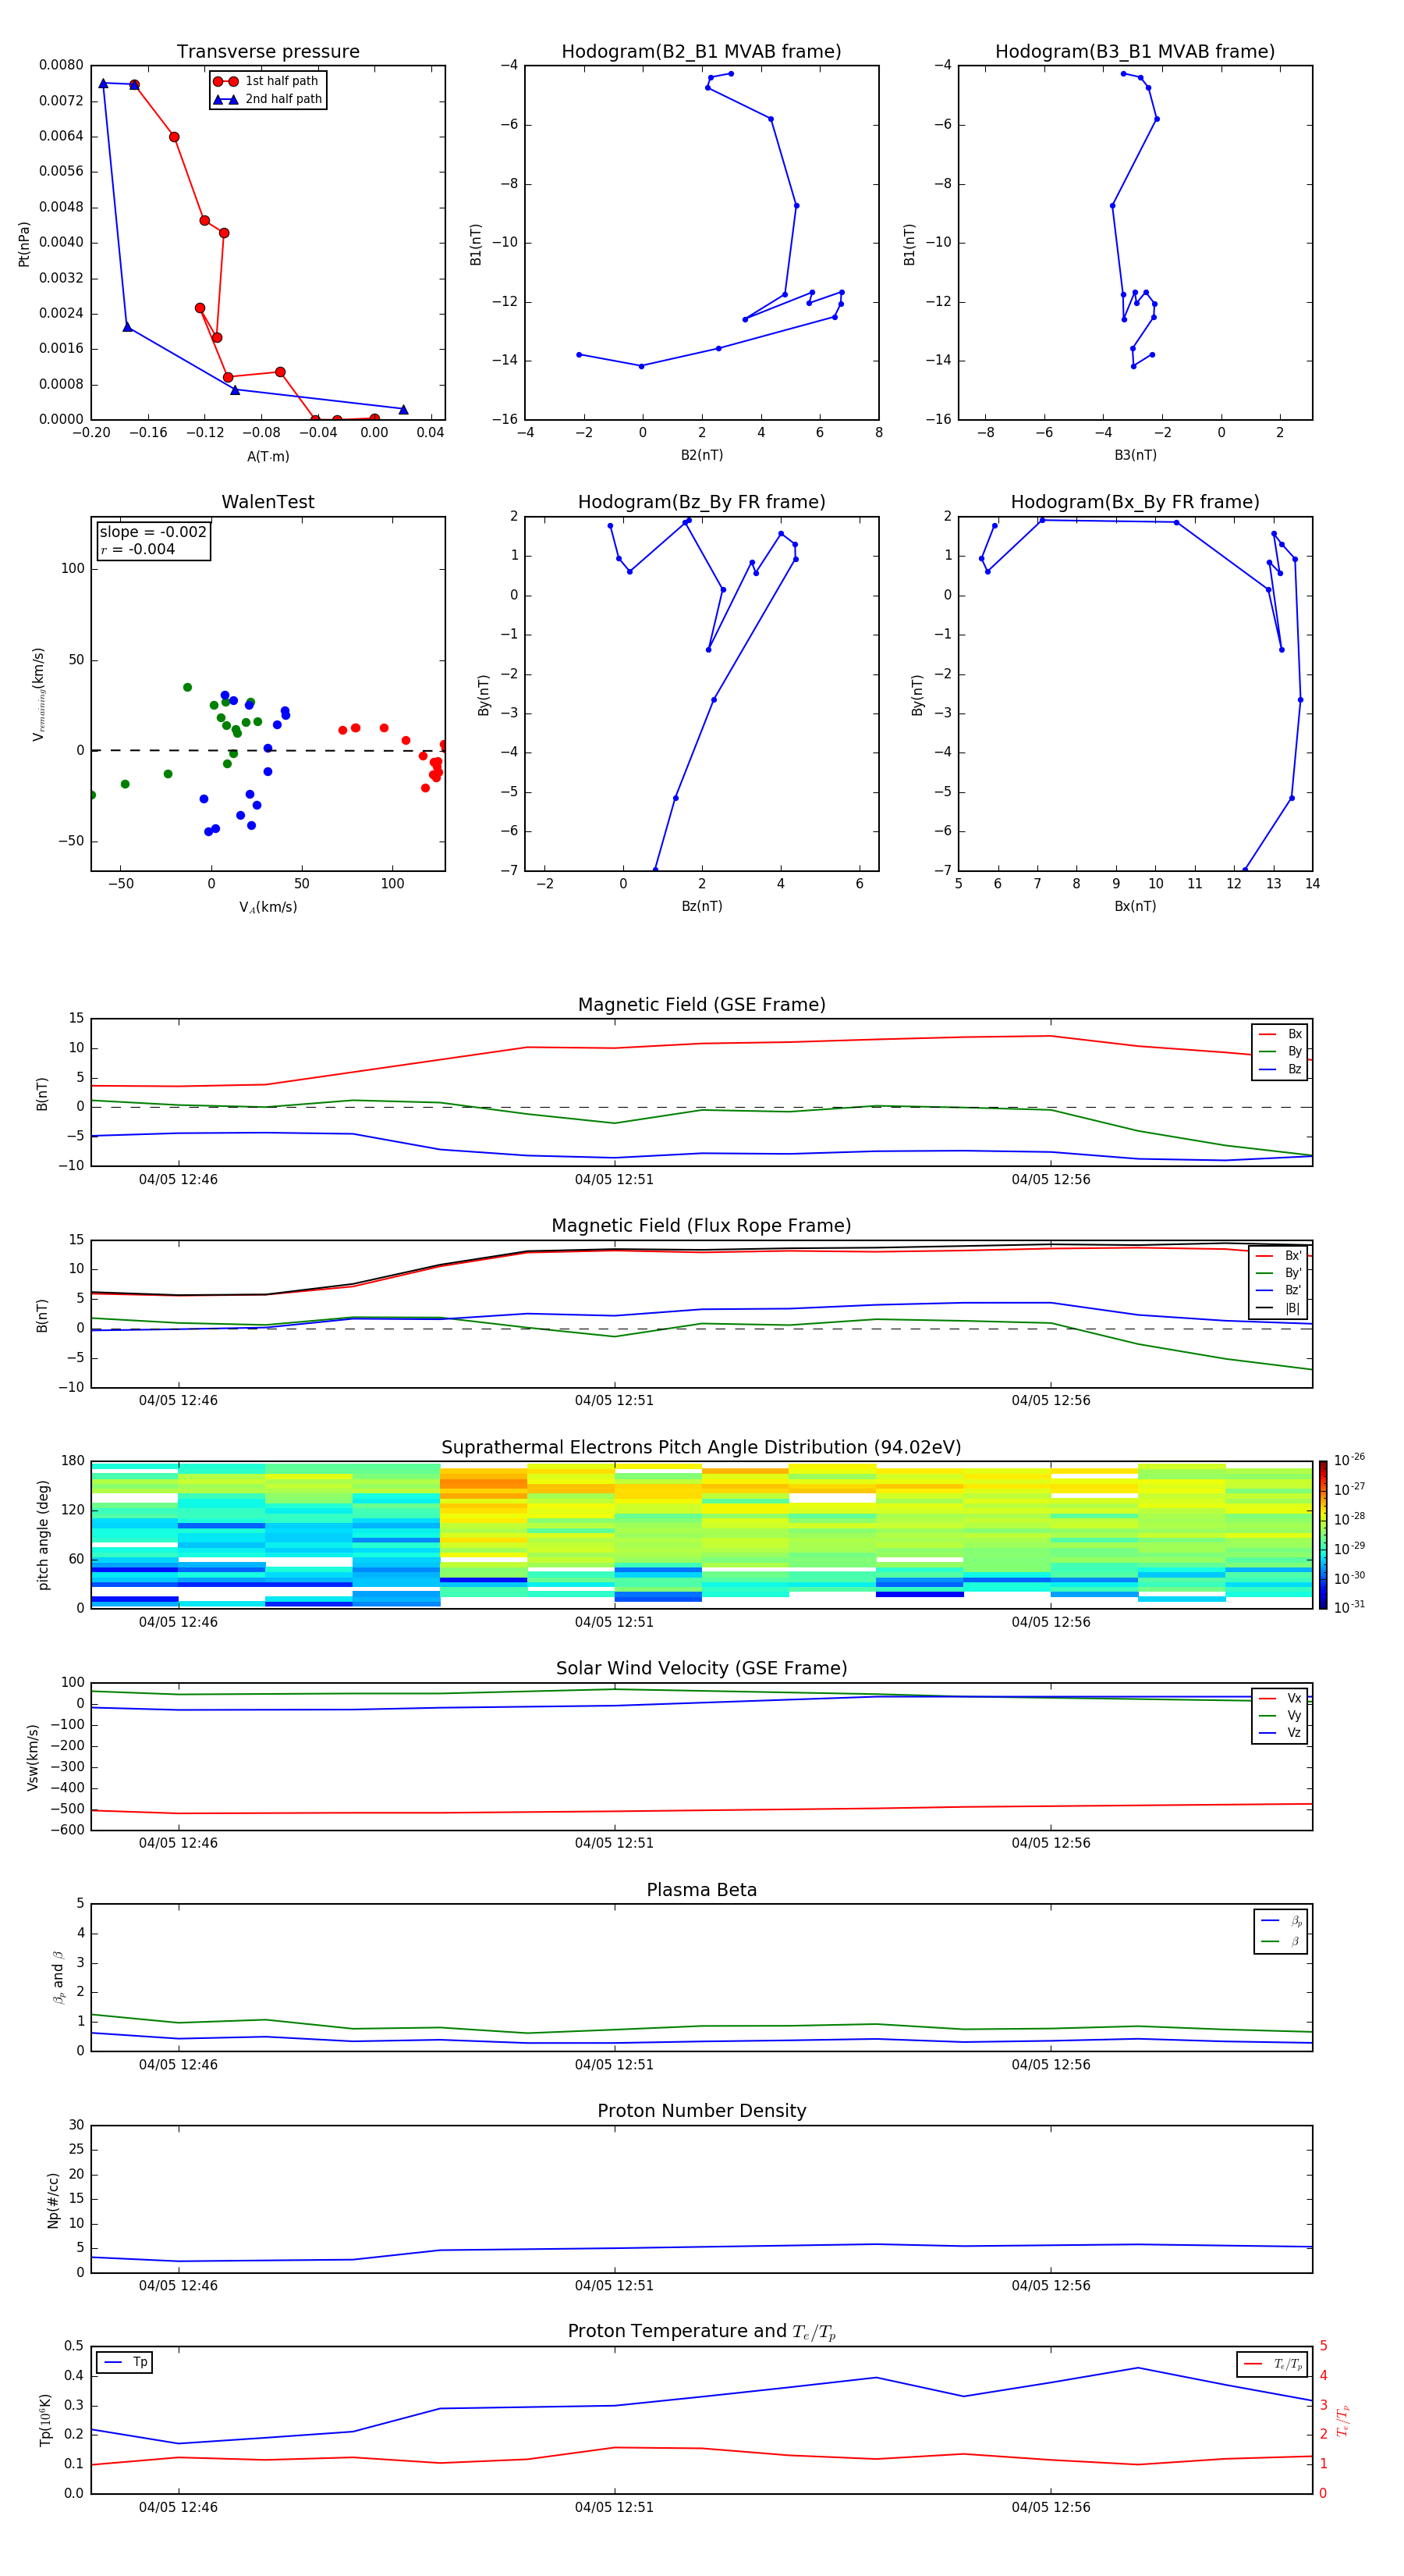Select "Vz" in velocity legend

[x=1280, y=1733]
